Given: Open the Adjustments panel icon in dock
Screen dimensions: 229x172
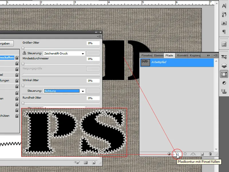Looking at the screenshot, I should [224, 83].
